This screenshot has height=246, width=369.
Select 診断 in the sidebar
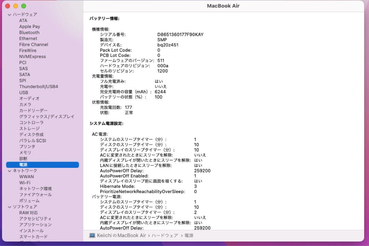23,159
